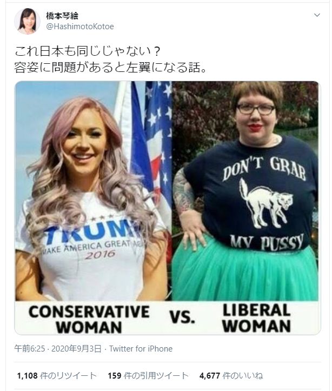View the 159 件の引用ツイート list
Image resolution: width=332 pixels, height=391 pixels.
click(148, 375)
